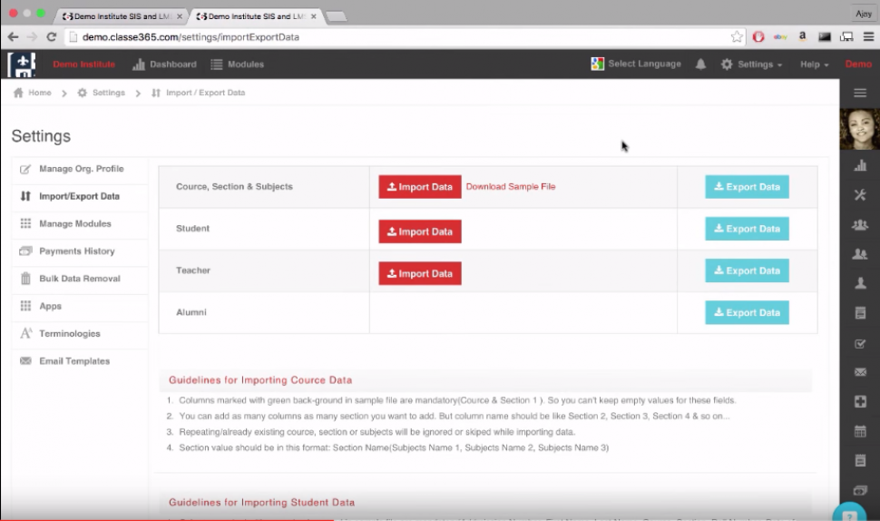Image resolution: width=880 pixels, height=521 pixels.
Task: Select Manage Modules in the settings menu
Action: pyautogui.click(x=80, y=224)
